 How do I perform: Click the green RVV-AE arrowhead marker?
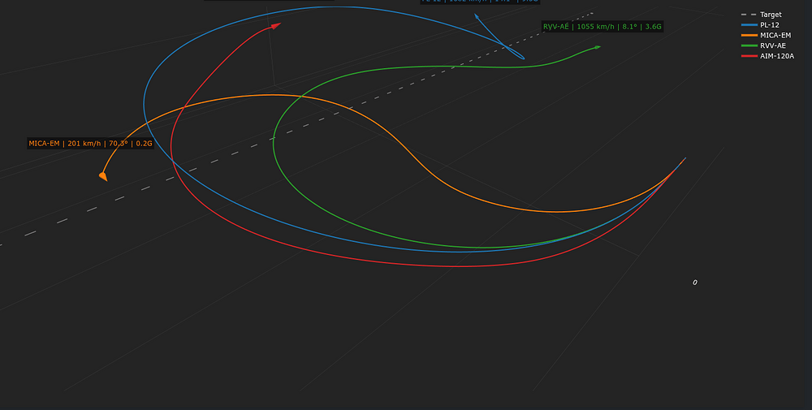click(598, 47)
